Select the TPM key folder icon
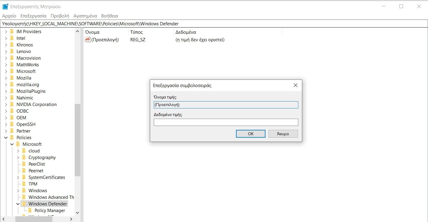The image size is (428, 222). (24, 184)
